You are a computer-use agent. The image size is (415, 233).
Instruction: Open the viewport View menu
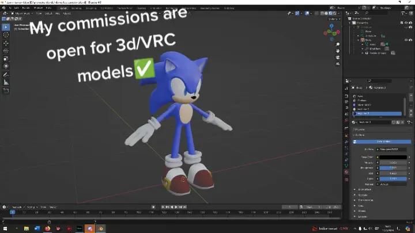(39, 13)
